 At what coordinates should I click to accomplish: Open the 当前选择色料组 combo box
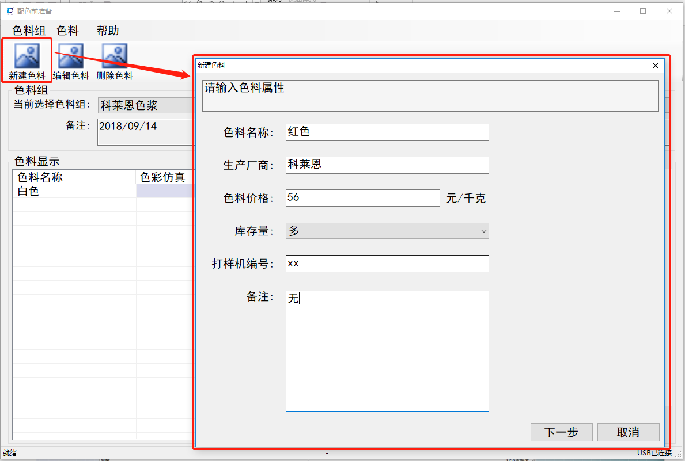coord(145,105)
